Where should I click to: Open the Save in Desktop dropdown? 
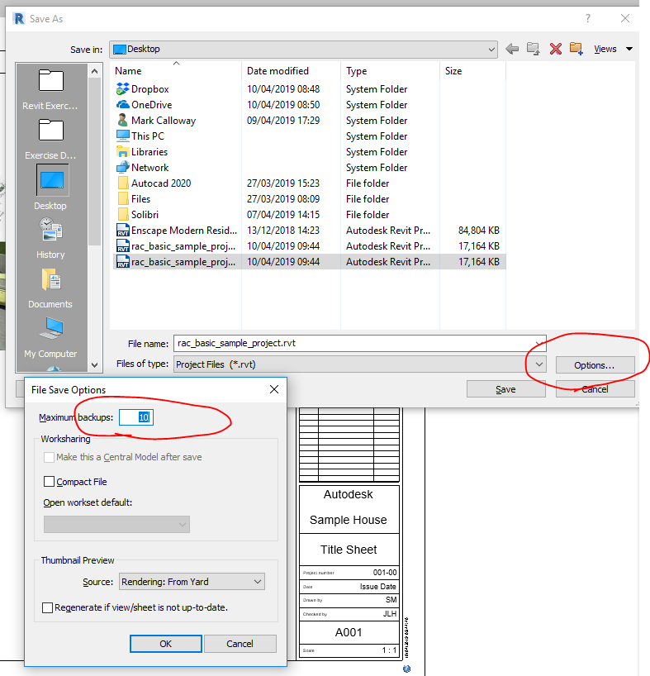click(303, 49)
